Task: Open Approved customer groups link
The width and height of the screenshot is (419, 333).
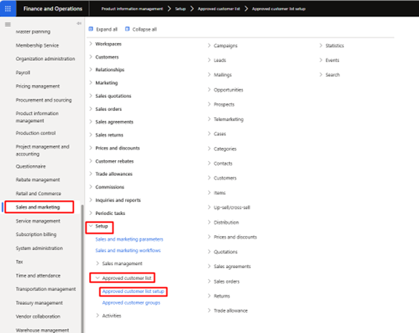Action: point(131,303)
